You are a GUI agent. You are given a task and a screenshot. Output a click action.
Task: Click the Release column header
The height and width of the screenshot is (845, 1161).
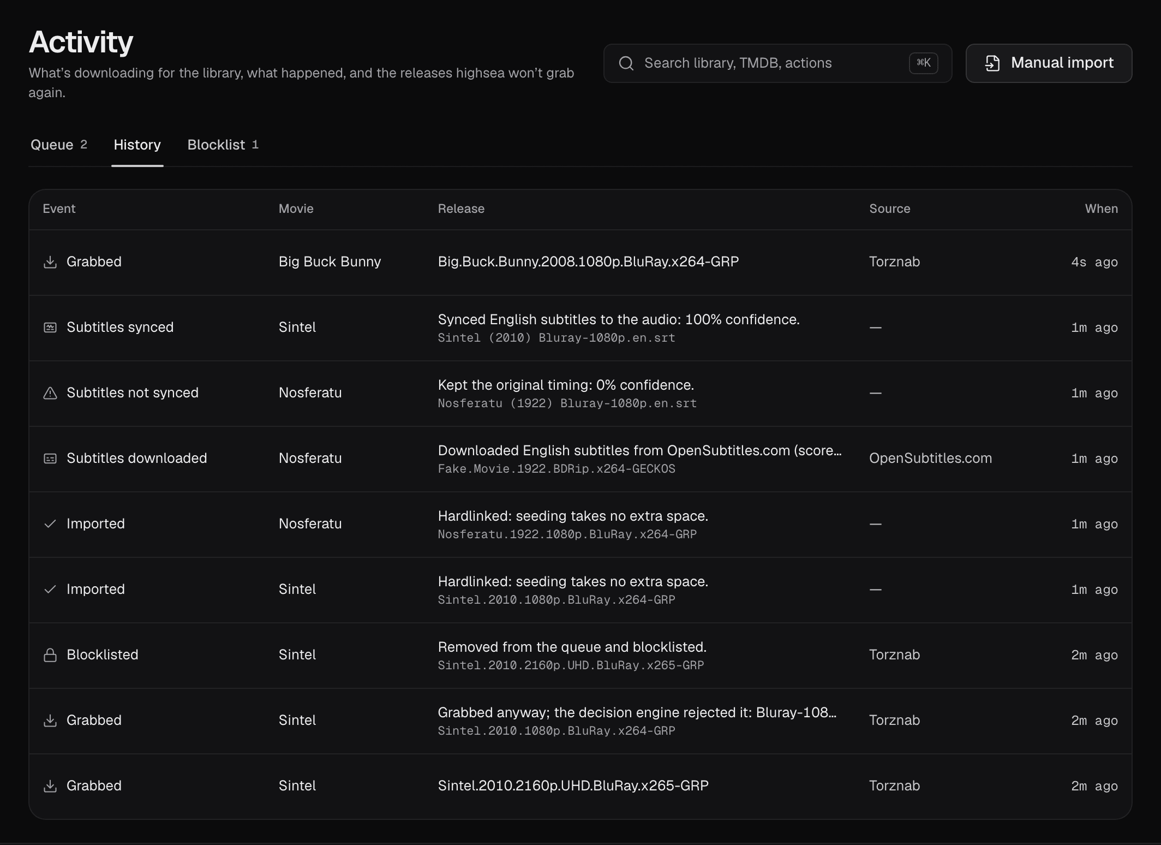[x=461, y=209]
